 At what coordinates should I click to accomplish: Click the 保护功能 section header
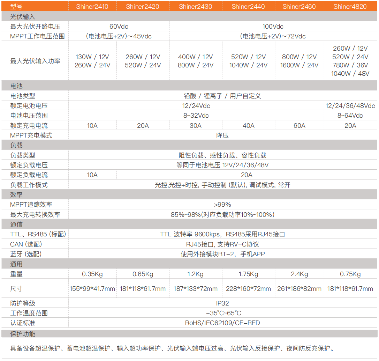pos(23,334)
